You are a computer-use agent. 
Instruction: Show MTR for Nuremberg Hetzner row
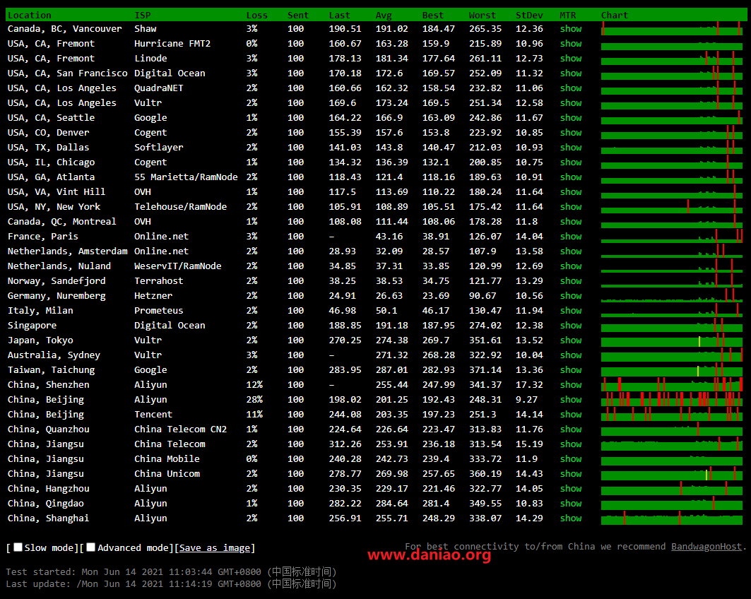tap(571, 296)
